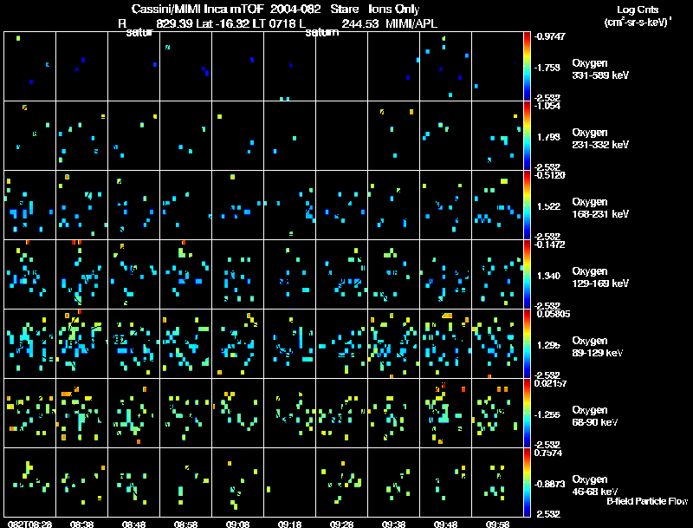Click the 'Ions Only' text in the title
The height and width of the screenshot is (528, 693).
click(x=394, y=10)
